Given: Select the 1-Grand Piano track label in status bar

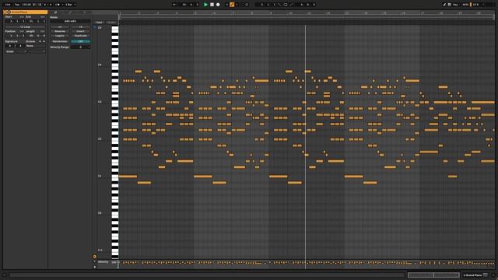Looking at the screenshot, I should (x=472, y=275).
